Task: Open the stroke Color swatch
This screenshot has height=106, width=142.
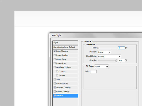Action: (94, 72)
